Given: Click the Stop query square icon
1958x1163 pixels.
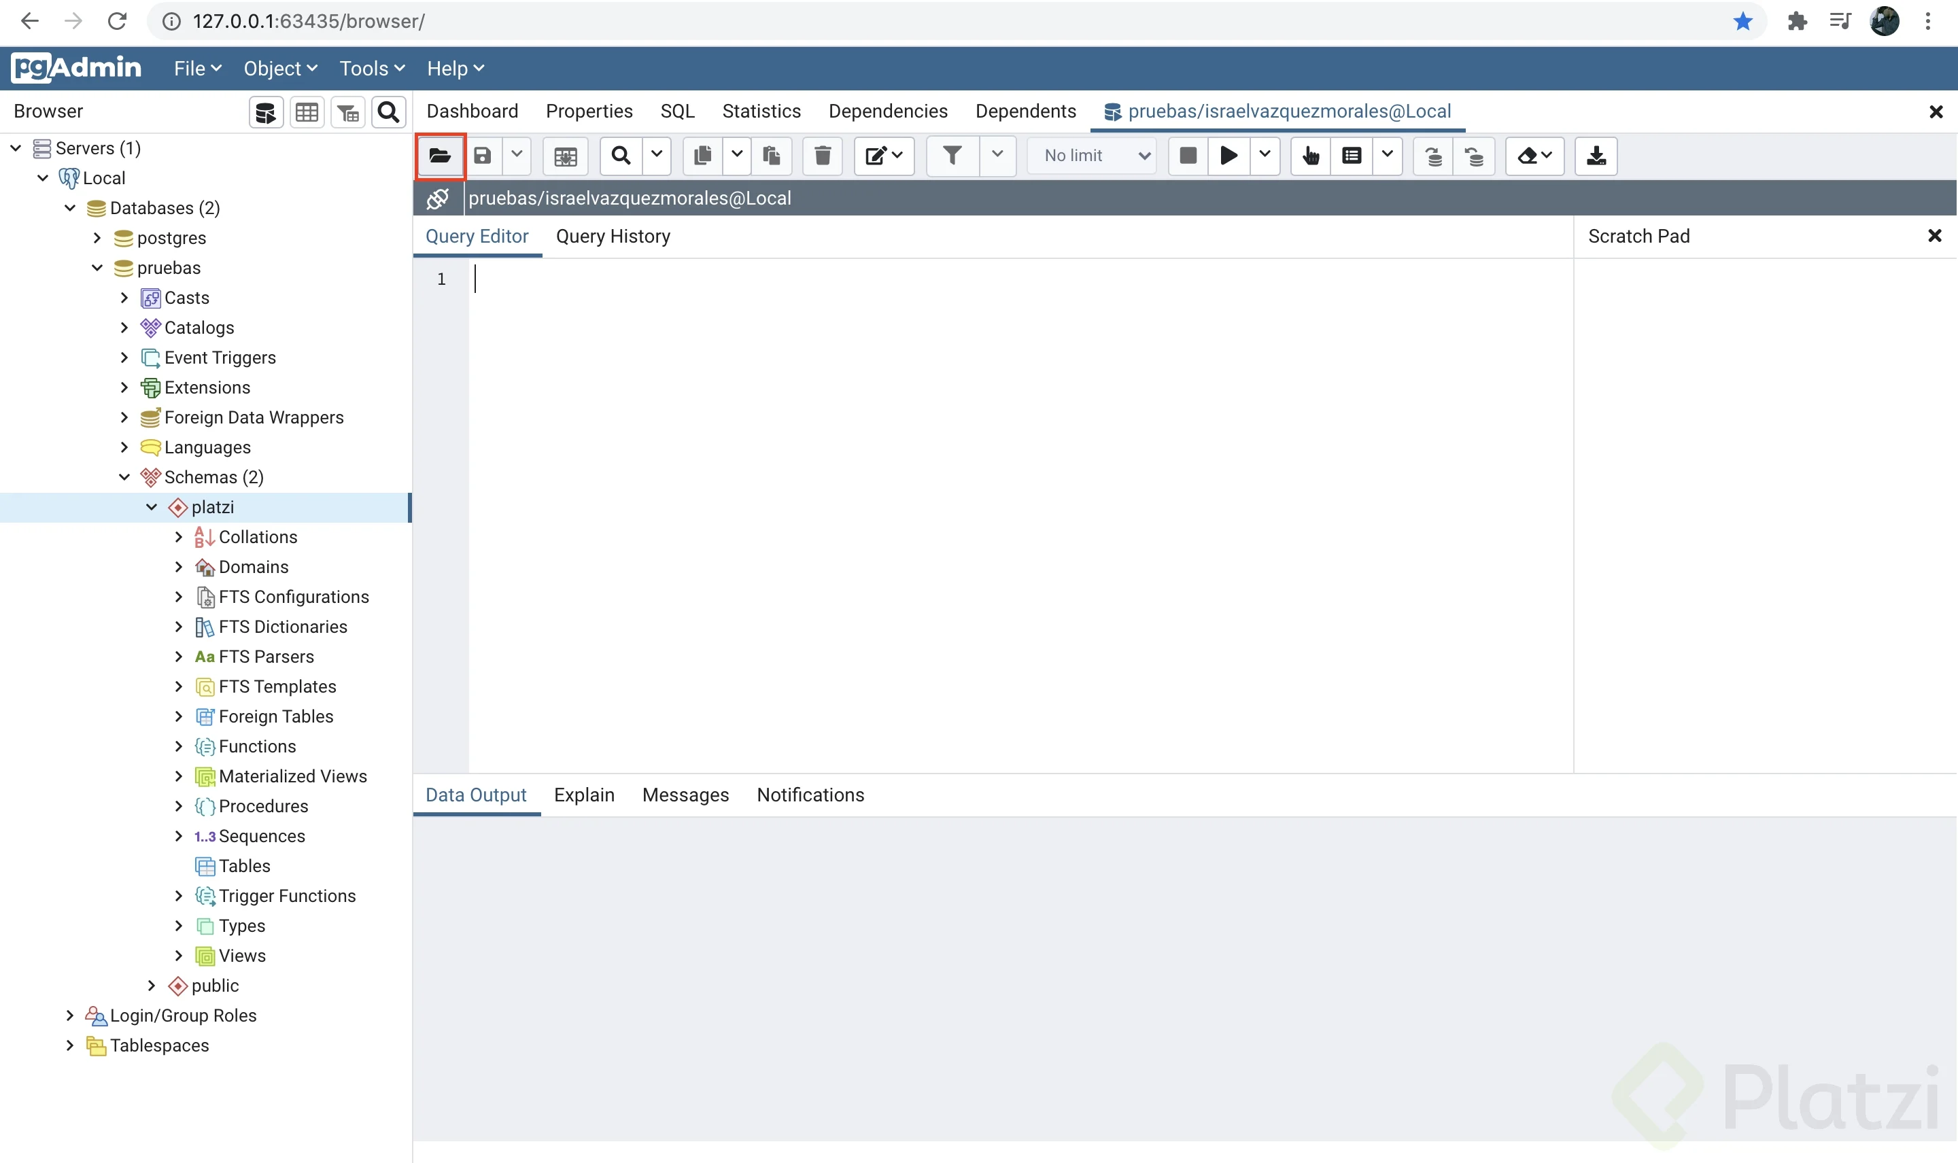Looking at the screenshot, I should (1188, 156).
